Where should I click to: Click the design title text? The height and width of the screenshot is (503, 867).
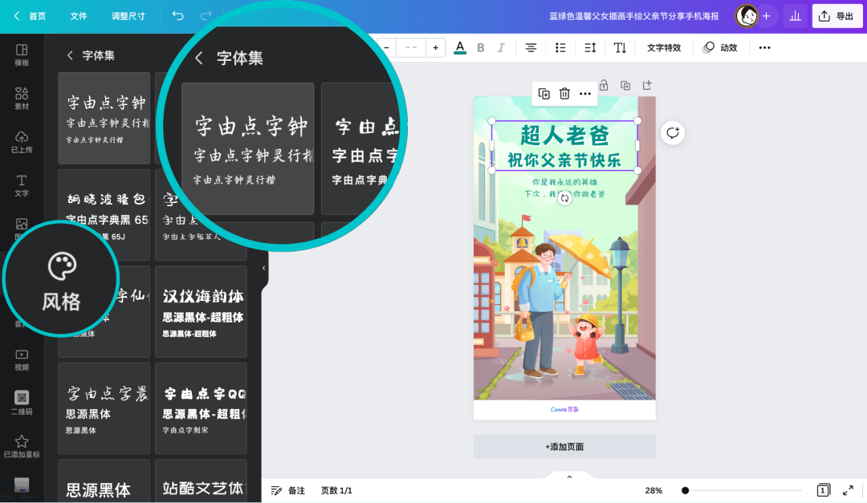[x=633, y=16]
